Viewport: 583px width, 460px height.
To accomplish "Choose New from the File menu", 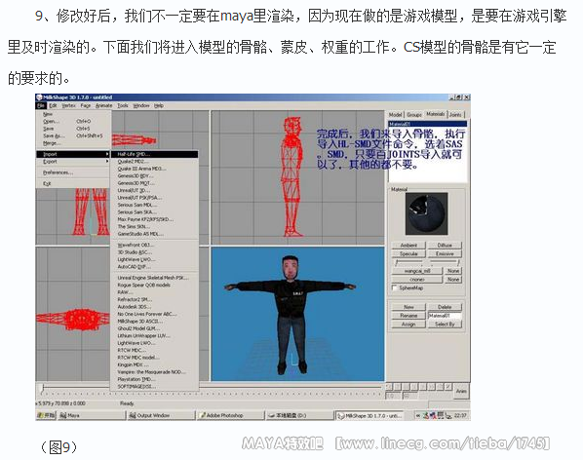I will (73, 114).
